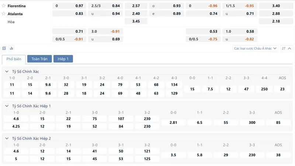Toggle the star next to Atalanta
295x166 pixels.
(4, 14)
